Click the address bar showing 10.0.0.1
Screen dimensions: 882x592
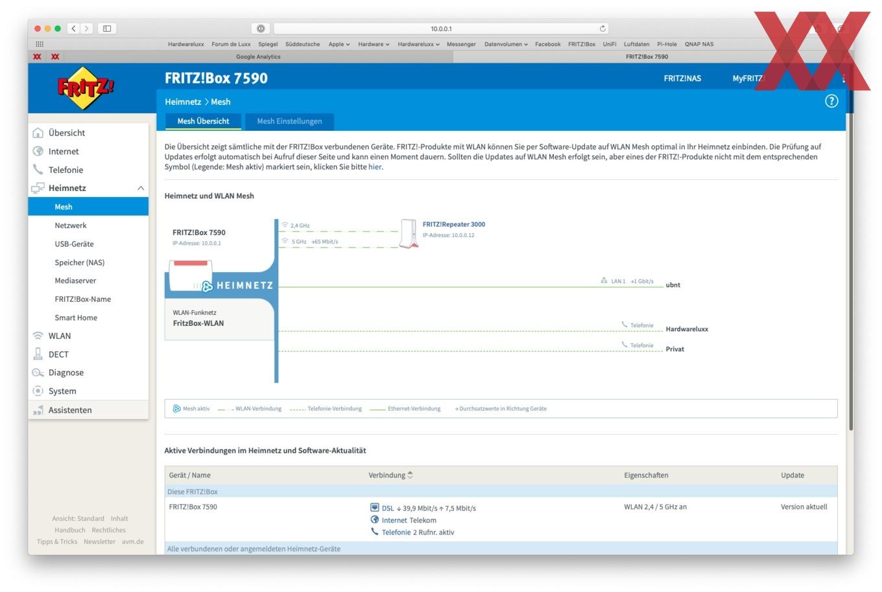pyautogui.click(x=441, y=28)
